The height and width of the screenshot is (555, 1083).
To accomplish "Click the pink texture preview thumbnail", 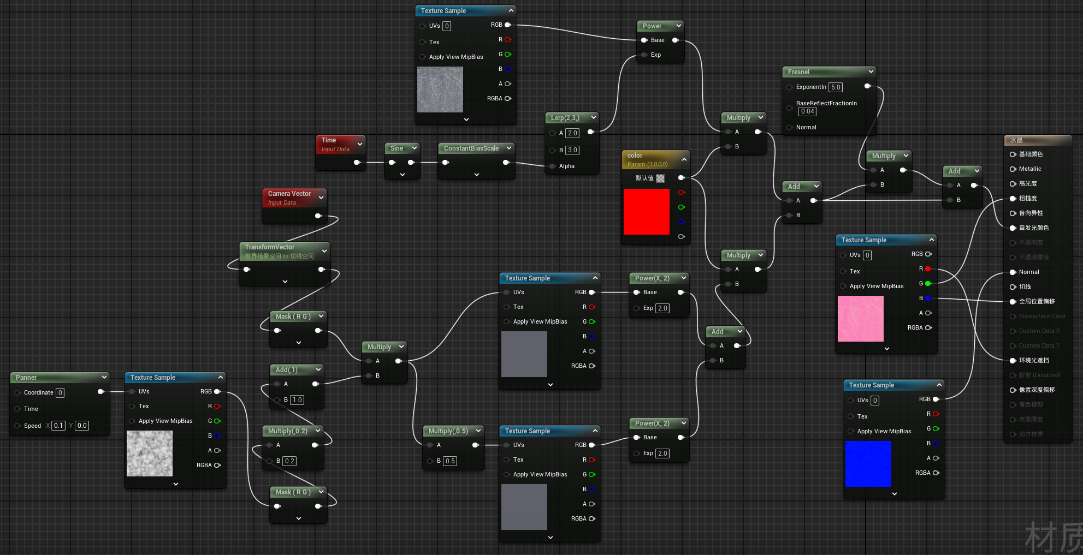I will pos(861,319).
